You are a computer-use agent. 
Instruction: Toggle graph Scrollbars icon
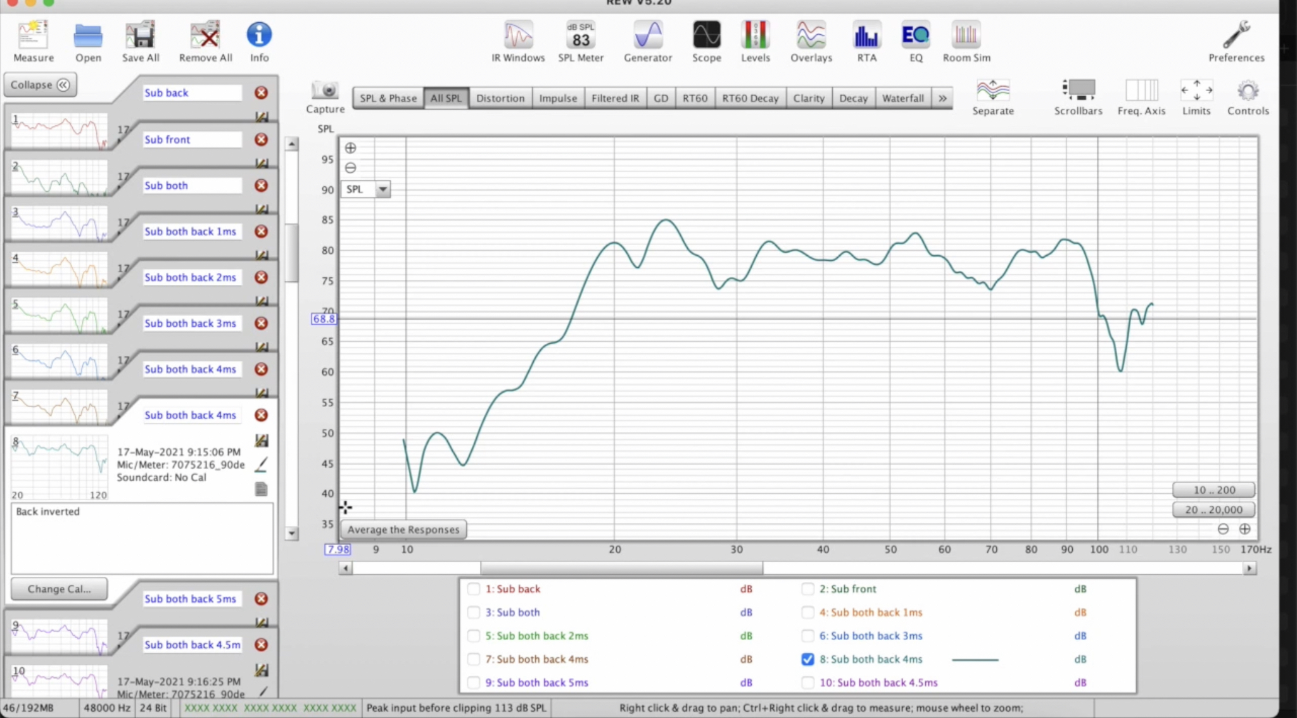[1078, 96]
